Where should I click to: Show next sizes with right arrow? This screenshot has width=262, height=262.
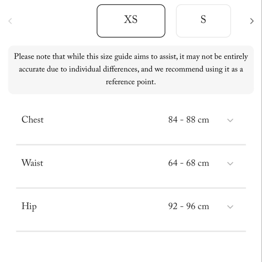(x=252, y=21)
